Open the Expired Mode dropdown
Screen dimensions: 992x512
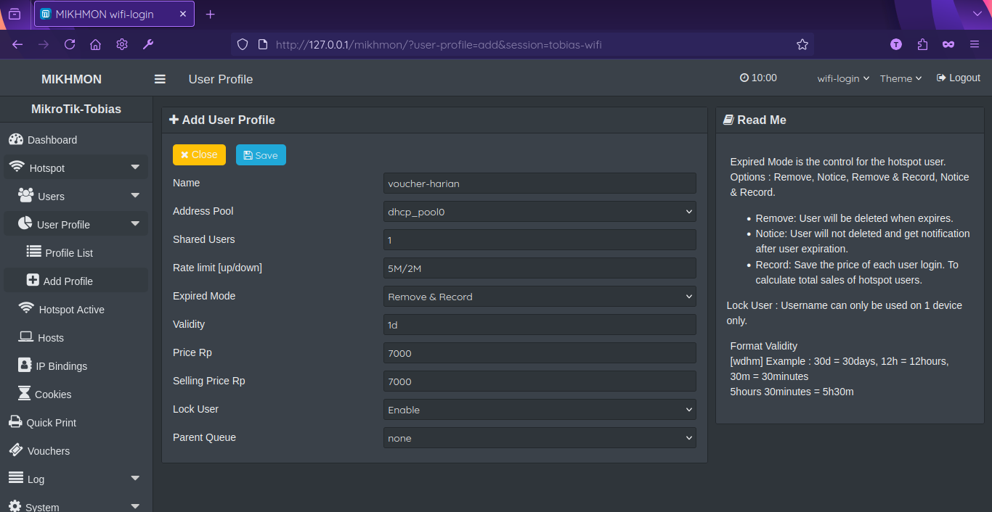(539, 297)
